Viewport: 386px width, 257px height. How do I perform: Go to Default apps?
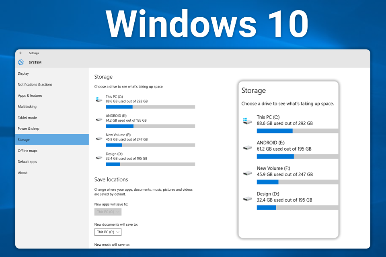(52, 161)
